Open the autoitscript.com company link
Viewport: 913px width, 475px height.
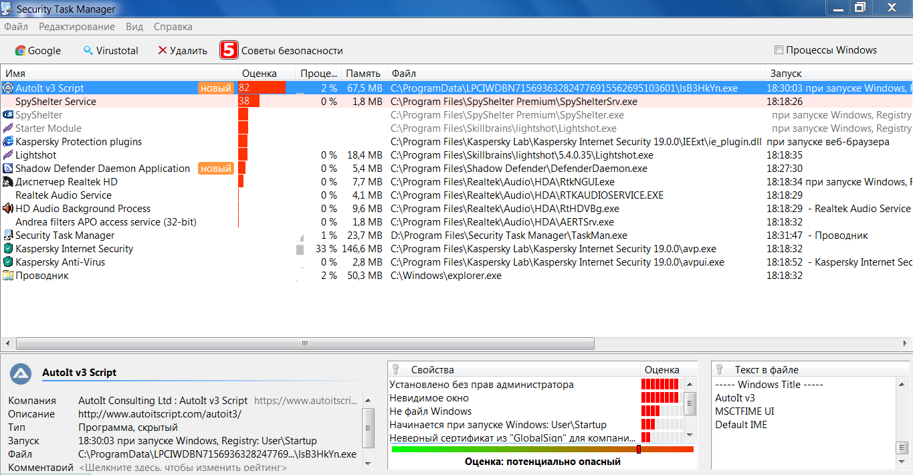coord(306,401)
